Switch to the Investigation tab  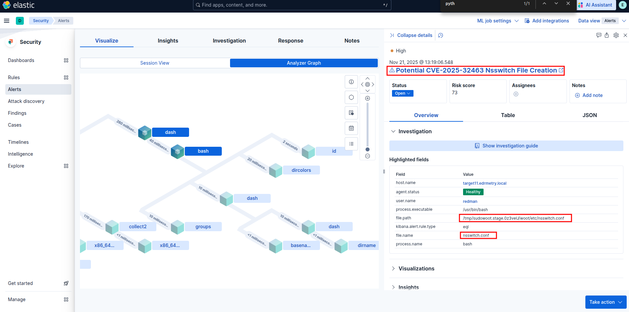coord(229,41)
